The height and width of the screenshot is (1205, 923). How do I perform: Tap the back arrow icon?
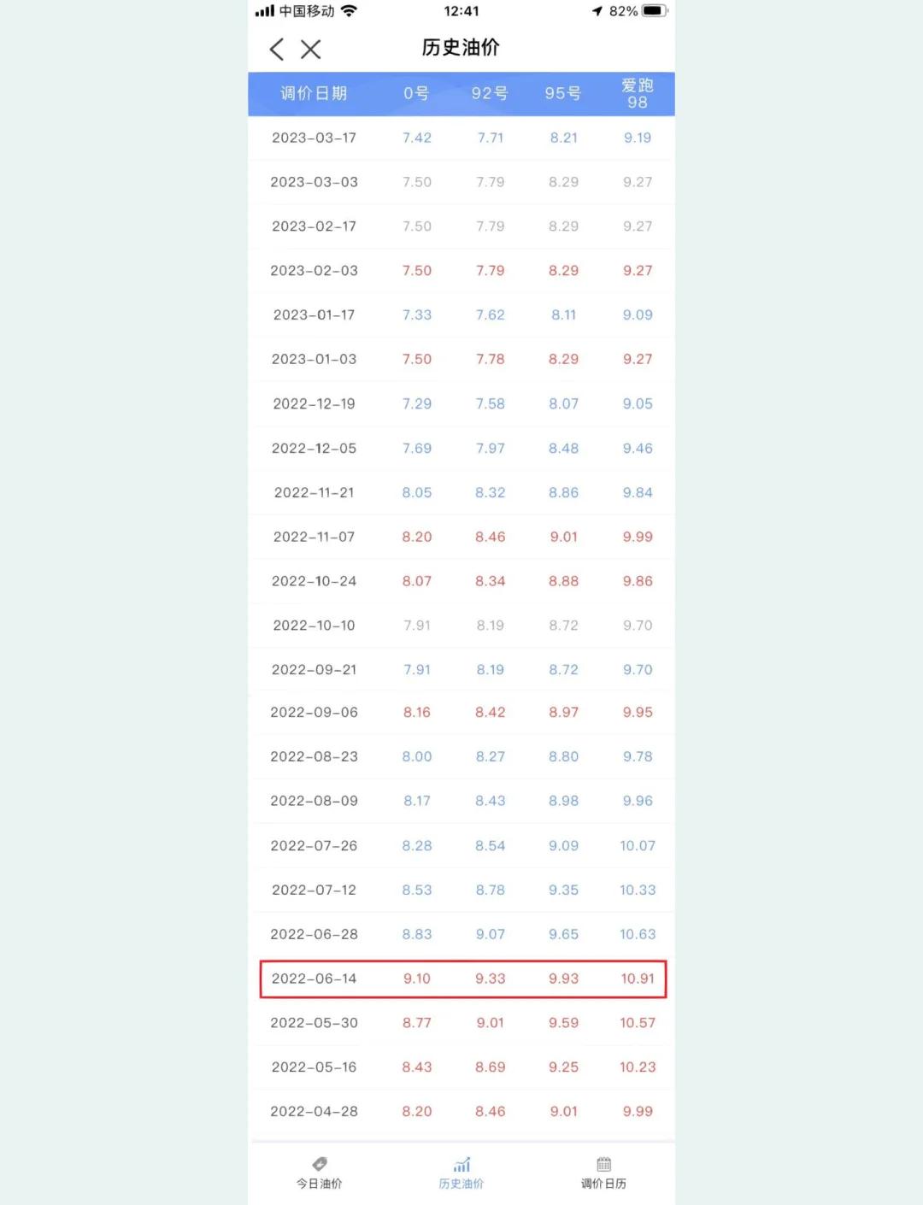(276, 49)
